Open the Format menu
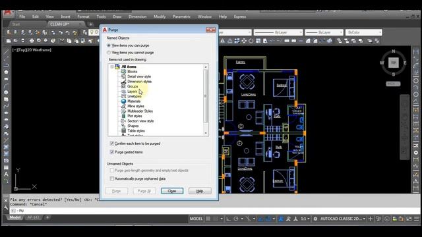422x237 pixels. click(83, 16)
